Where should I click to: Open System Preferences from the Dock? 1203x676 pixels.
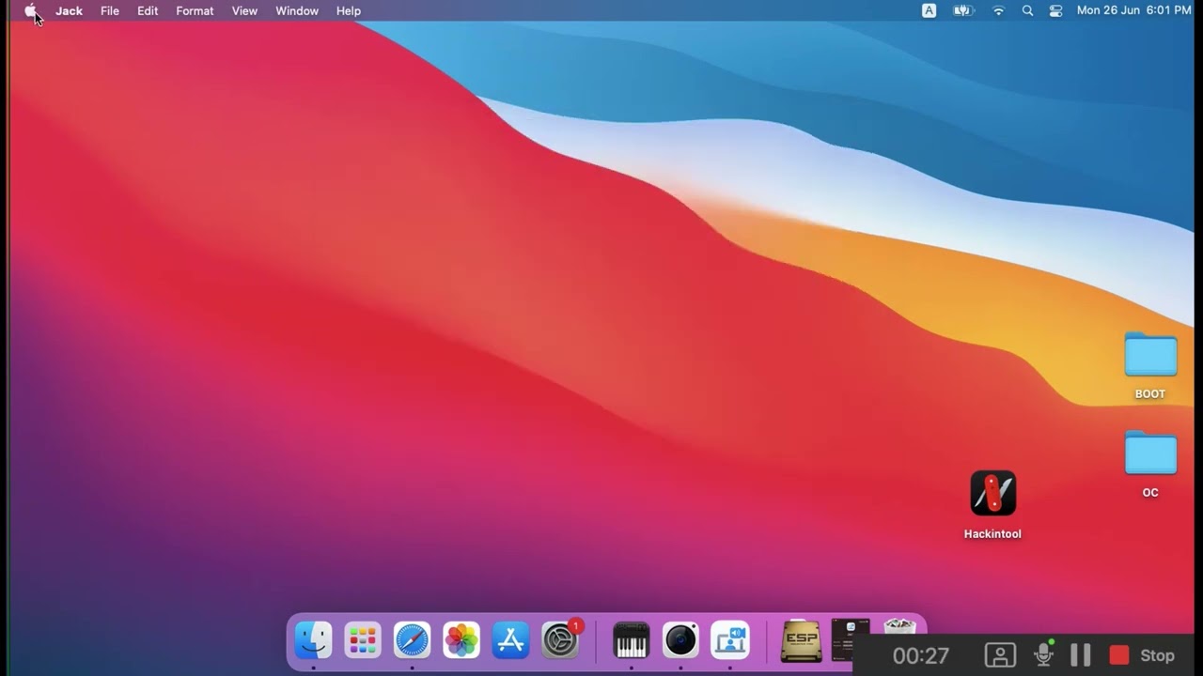560,641
